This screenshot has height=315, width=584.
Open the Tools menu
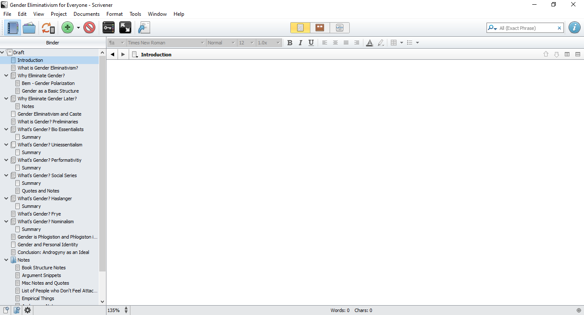pyautogui.click(x=136, y=14)
